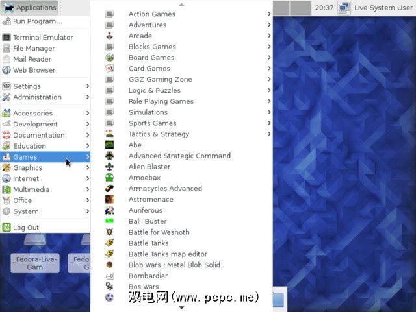Expand the Development submenu arrow
The width and height of the screenshot is (416, 312).
[x=88, y=124]
